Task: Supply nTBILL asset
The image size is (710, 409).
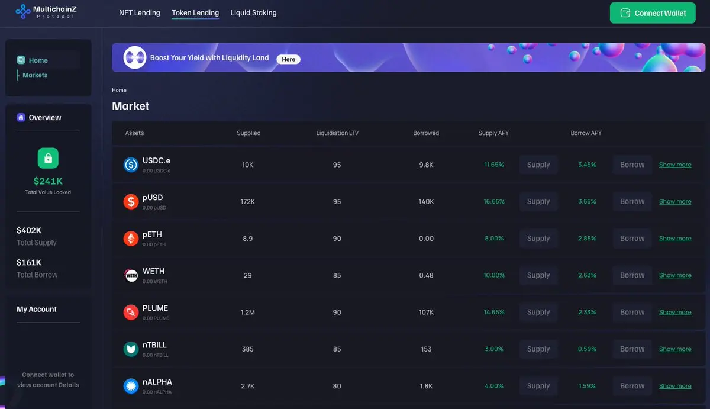Action: pos(538,349)
